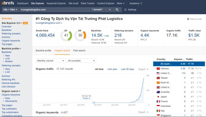206x117 pixels.
Task: Open the Monthly volume dropdown
Action: point(51,61)
